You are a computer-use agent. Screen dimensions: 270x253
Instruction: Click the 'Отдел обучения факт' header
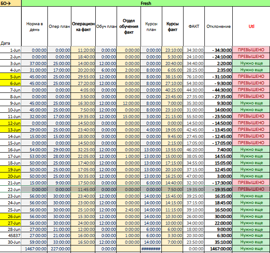pyautogui.click(x=129, y=27)
